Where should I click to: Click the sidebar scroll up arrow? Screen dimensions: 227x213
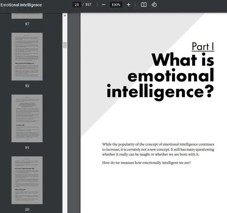pyautogui.click(x=65, y=16)
